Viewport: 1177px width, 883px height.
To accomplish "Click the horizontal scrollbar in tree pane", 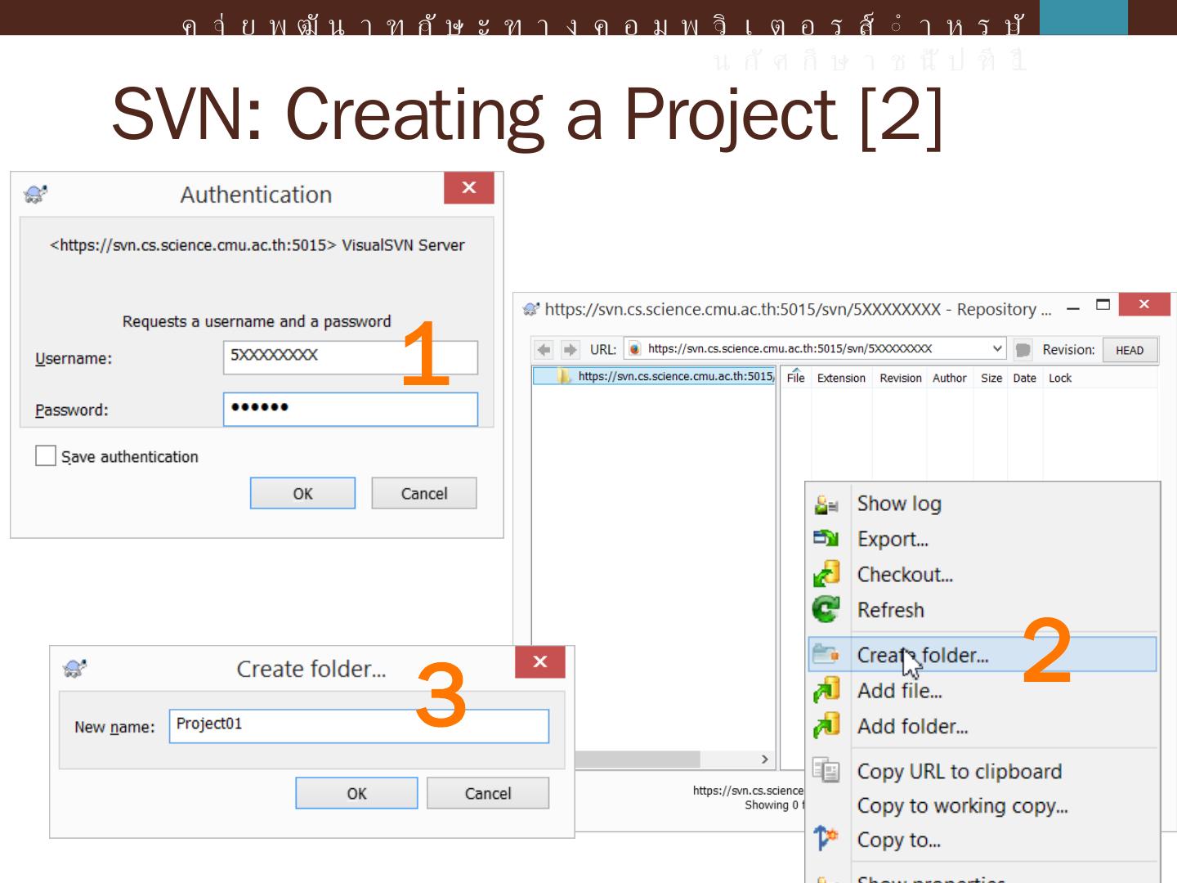I will pos(638,760).
